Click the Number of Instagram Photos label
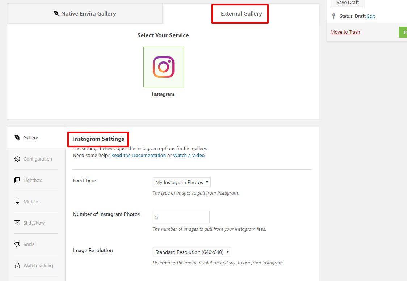This screenshot has height=281, width=407. (x=106, y=214)
